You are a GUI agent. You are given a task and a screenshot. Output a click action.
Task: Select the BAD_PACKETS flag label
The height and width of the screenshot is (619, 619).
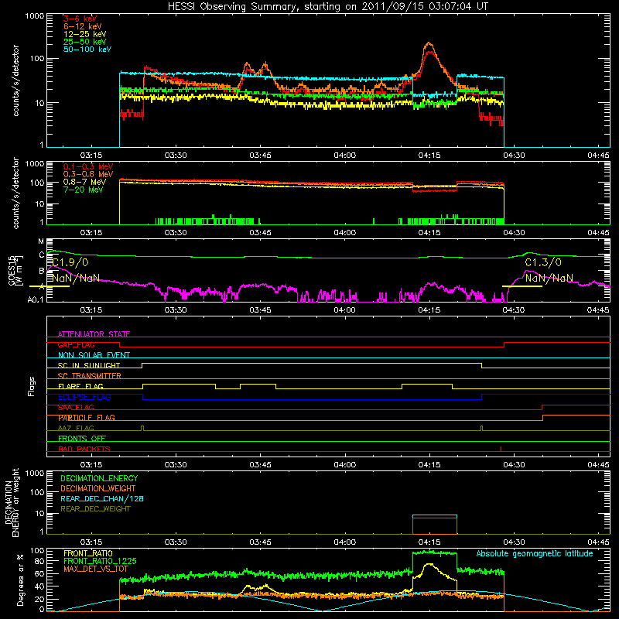pyautogui.click(x=84, y=449)
